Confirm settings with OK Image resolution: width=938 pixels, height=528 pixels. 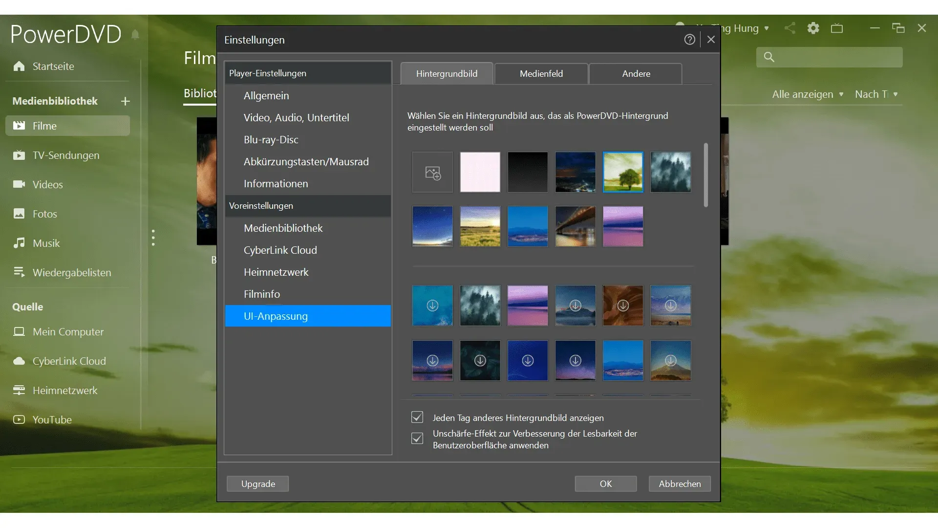point(606,484)
